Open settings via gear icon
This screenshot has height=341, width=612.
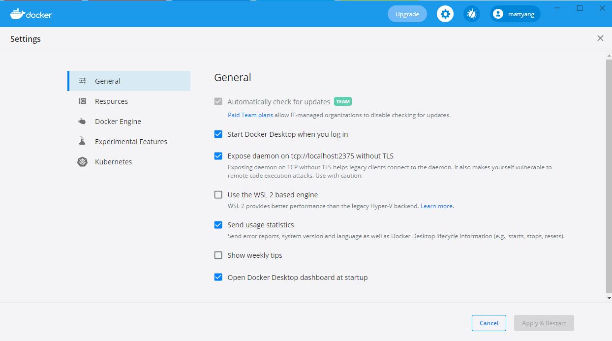[x=445, y=14]
